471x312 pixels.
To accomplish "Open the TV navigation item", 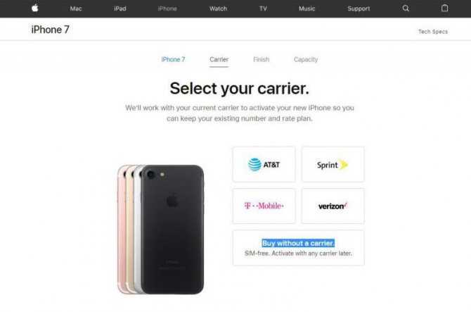I will [x=263, y=8].
